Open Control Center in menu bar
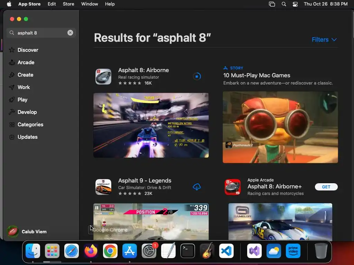The image size is (354, 265). [x=295, y=4]
